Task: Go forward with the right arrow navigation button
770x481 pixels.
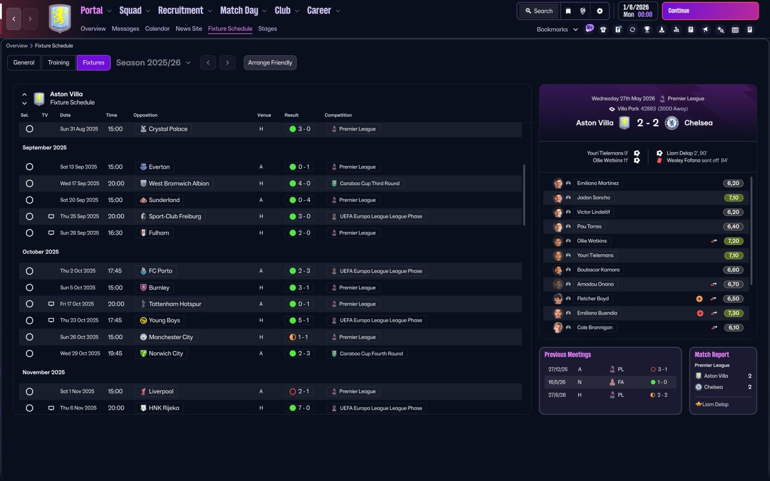Action: tap(29, 19)
